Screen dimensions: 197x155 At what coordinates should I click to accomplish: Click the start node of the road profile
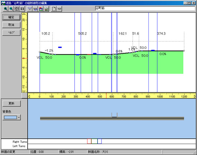(x=40, y=52)
